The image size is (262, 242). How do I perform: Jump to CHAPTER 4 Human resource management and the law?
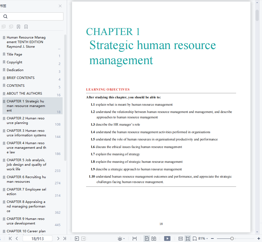26,147
